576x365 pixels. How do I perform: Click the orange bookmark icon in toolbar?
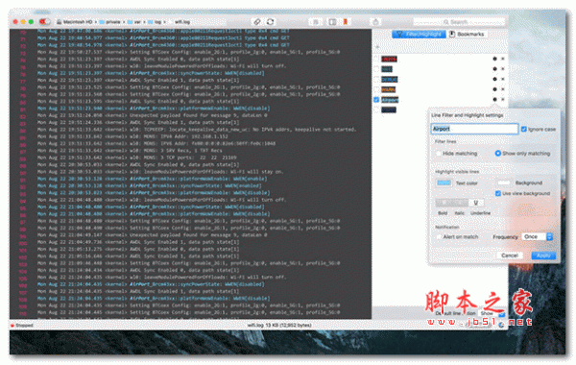point(346,22)
